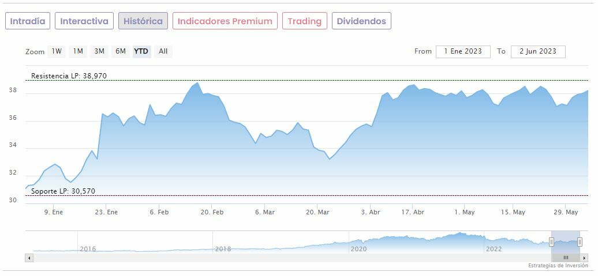The height and width of the screenshot is (276, 598).
Task: Set zoom range to 1W
Action: (57, 51)
